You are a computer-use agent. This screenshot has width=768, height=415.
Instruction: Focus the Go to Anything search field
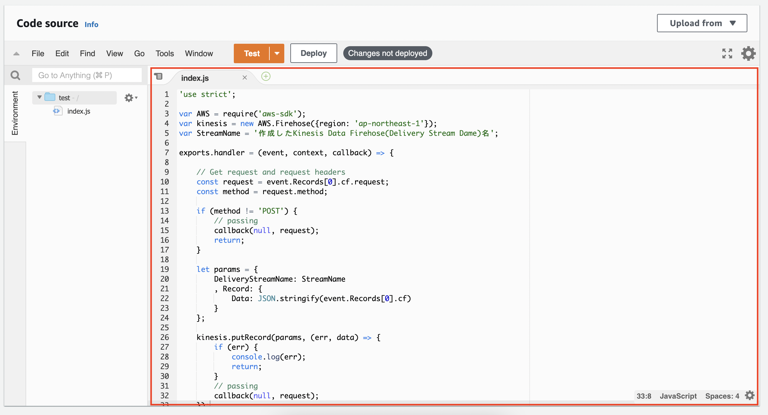pos(87,75)
